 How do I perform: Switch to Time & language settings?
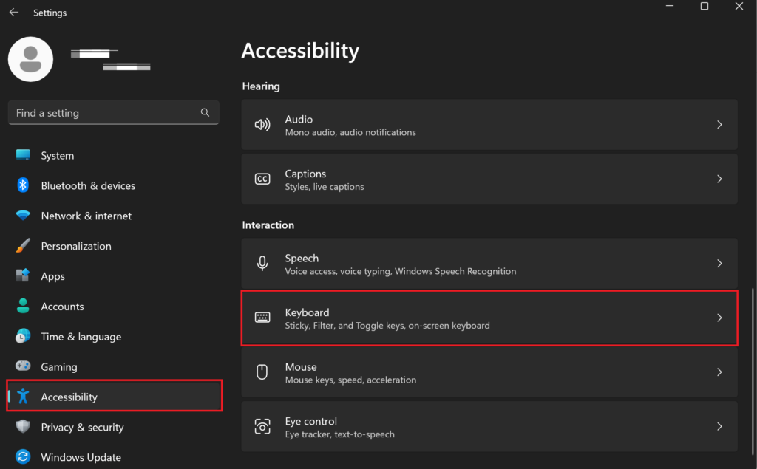click(81, 336)
